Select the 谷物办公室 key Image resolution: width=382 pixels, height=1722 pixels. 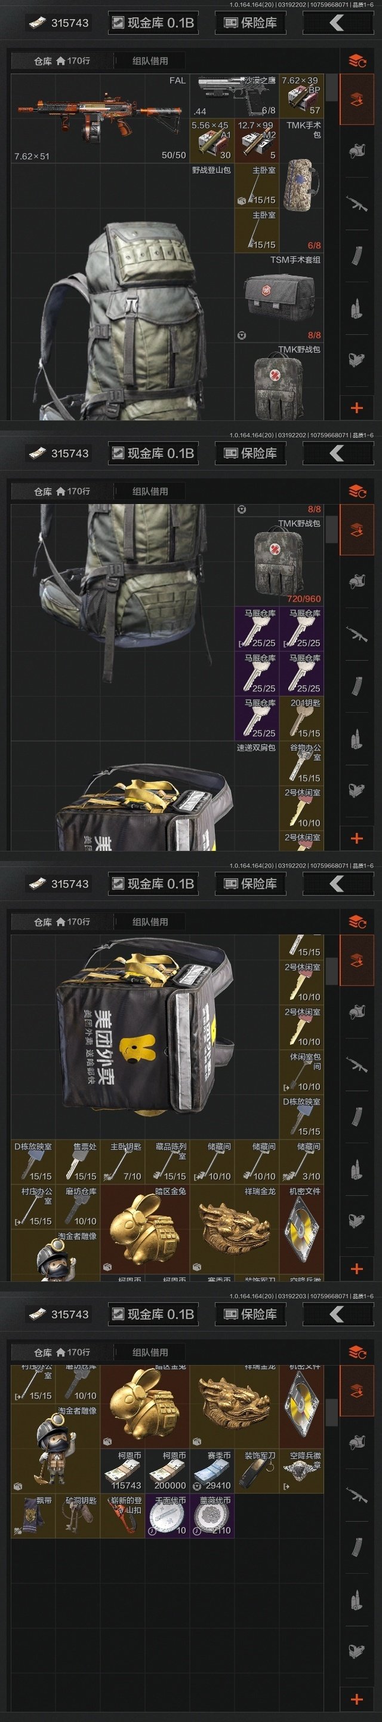coord(301,764)
